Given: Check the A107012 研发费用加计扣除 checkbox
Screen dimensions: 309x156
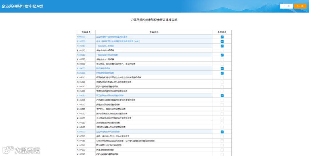Looking at the screenshot, I should pos(222,145).
